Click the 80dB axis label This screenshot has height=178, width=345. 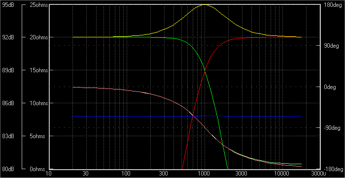click(x=8, y=169)
